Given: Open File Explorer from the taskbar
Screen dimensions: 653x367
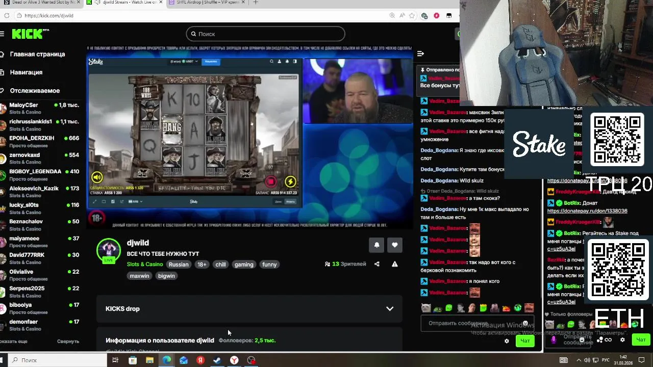Looking at the screenshot, I should tap(149, 360).
